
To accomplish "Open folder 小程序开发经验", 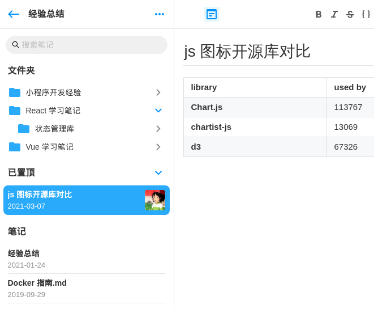I will point(87,92).
